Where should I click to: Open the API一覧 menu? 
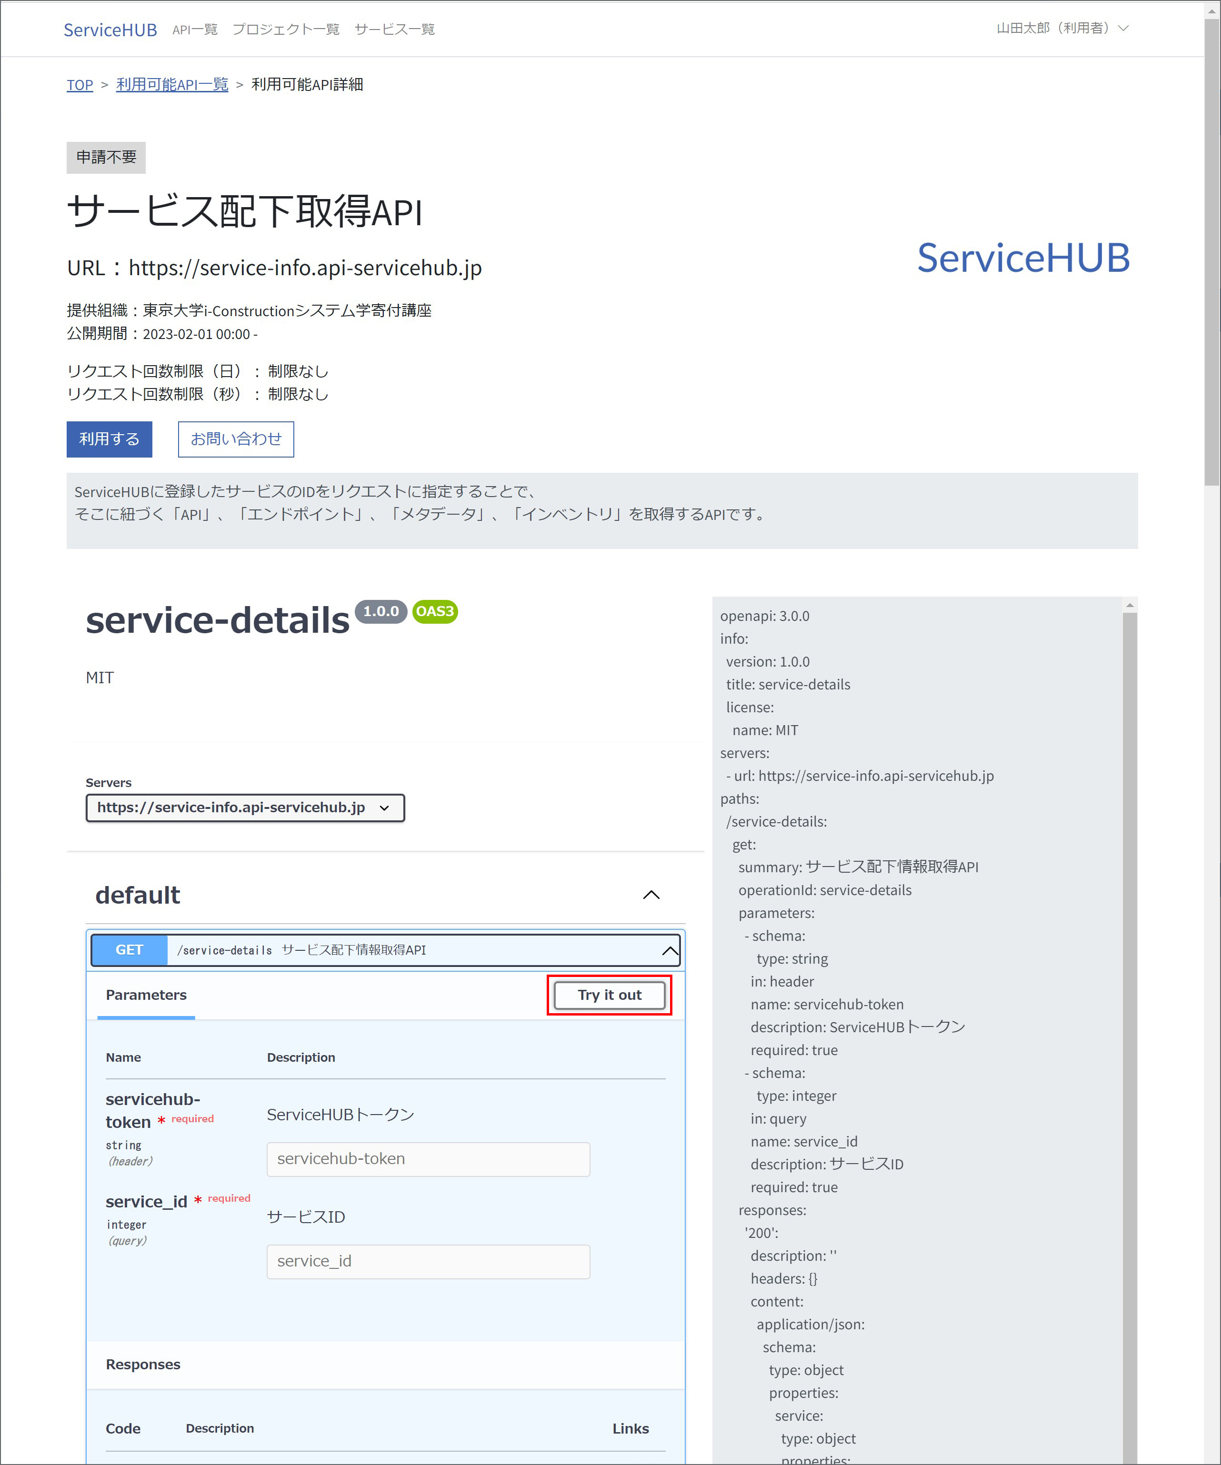pos(195,30)
